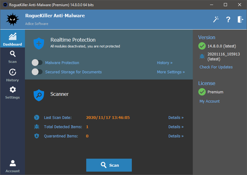The width and height of the screenshot is (247, 175).
Task: Open help via question mark icon
Action: [228, 19]
